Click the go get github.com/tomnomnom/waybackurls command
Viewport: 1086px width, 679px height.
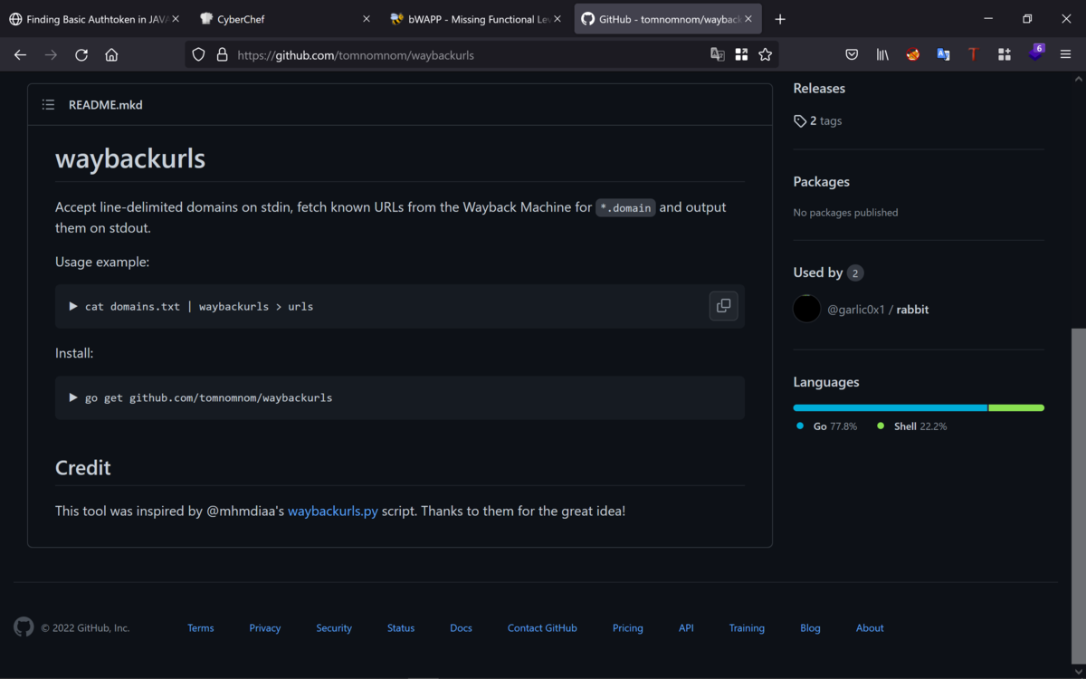[x=208, y=397]
